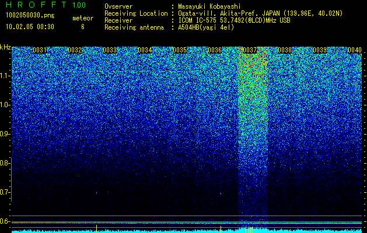Click the Ovserver field label

pos(118,6)
